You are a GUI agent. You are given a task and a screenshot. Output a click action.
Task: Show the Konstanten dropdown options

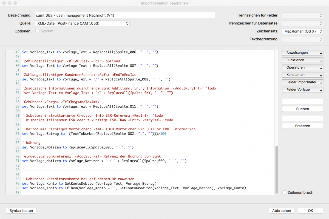point(302,75)
